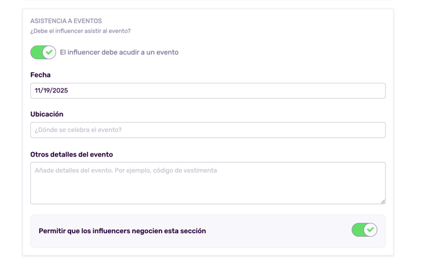422x262 pixels.
Task: Select the year '2025' in Fecha field
Action: pos(60,90)
